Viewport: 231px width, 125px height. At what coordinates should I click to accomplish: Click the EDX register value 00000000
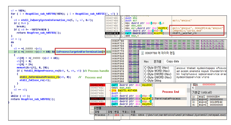tap(209, 85)
